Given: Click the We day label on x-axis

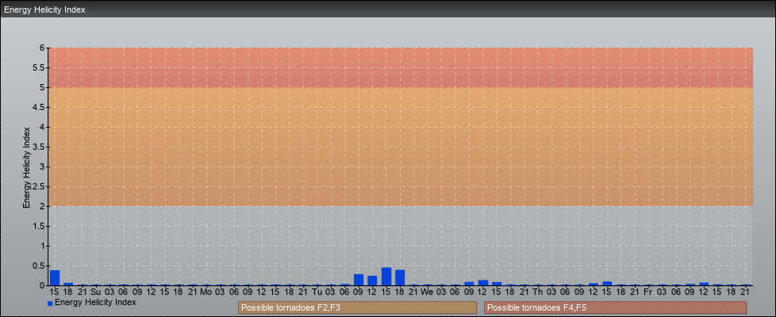Looking at the screenshot, I should click(x=428, y=292).
